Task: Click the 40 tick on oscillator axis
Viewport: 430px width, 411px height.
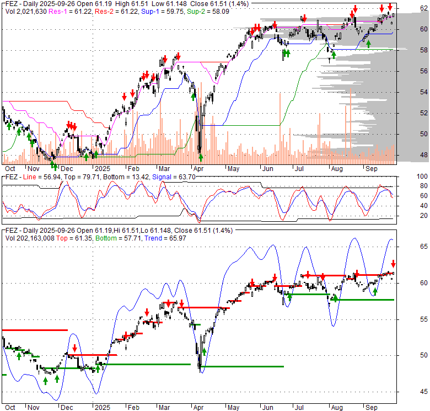Action: coord(424,206)
